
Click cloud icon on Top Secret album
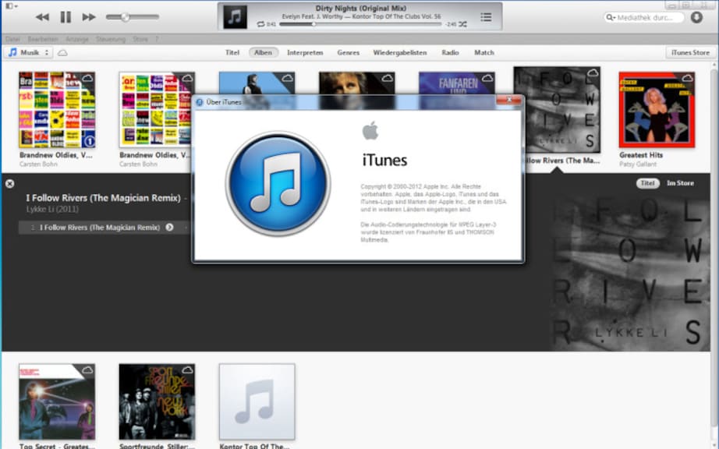click(87, 370)
